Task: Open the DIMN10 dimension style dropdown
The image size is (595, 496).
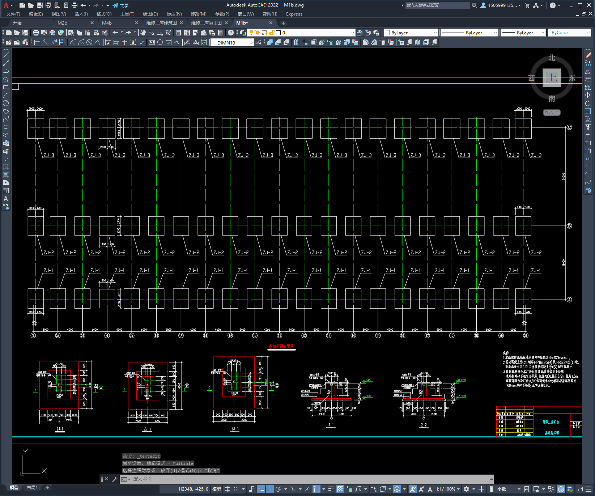Action: [x=232, y=43]
